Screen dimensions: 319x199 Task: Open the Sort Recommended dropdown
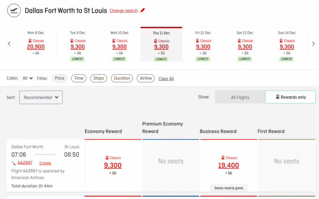41,97
